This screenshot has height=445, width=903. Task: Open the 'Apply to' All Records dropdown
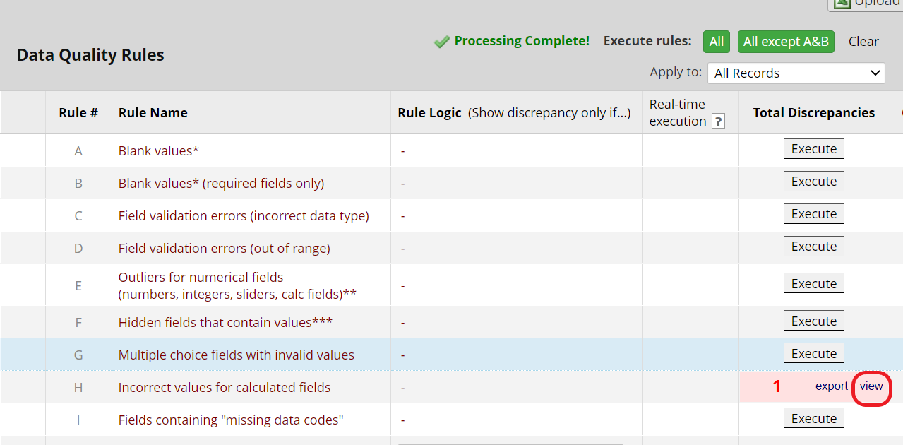tap(796, 73)
